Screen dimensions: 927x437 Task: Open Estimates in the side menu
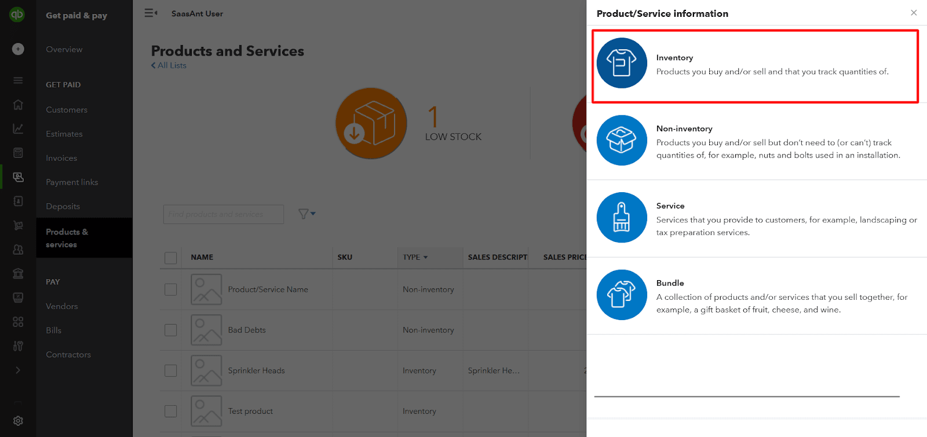(x=64, y=134)
